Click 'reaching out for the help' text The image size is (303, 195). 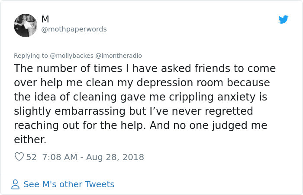(80, 126)
